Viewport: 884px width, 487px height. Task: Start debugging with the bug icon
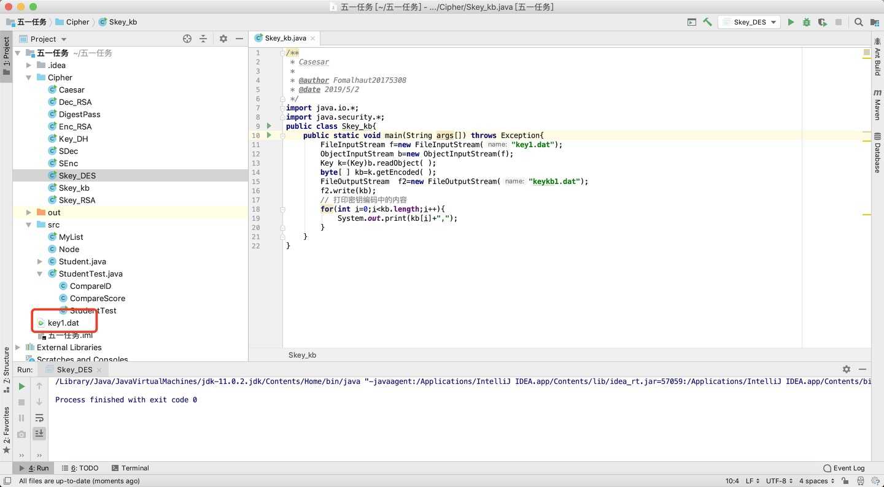(807, 22)
